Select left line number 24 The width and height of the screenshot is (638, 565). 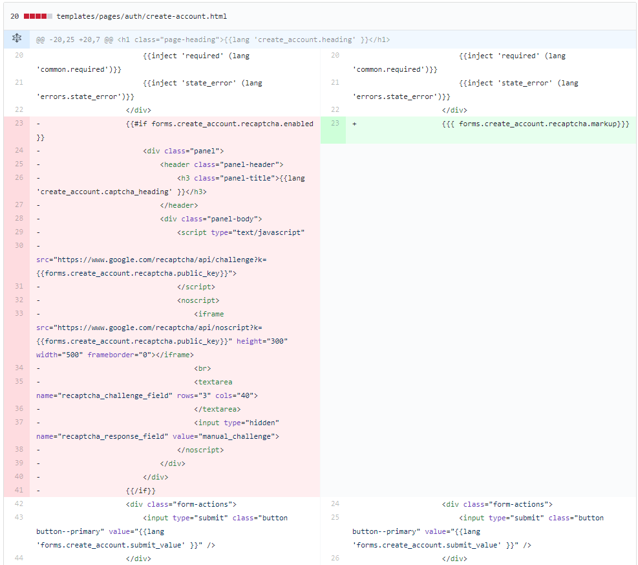19,150
